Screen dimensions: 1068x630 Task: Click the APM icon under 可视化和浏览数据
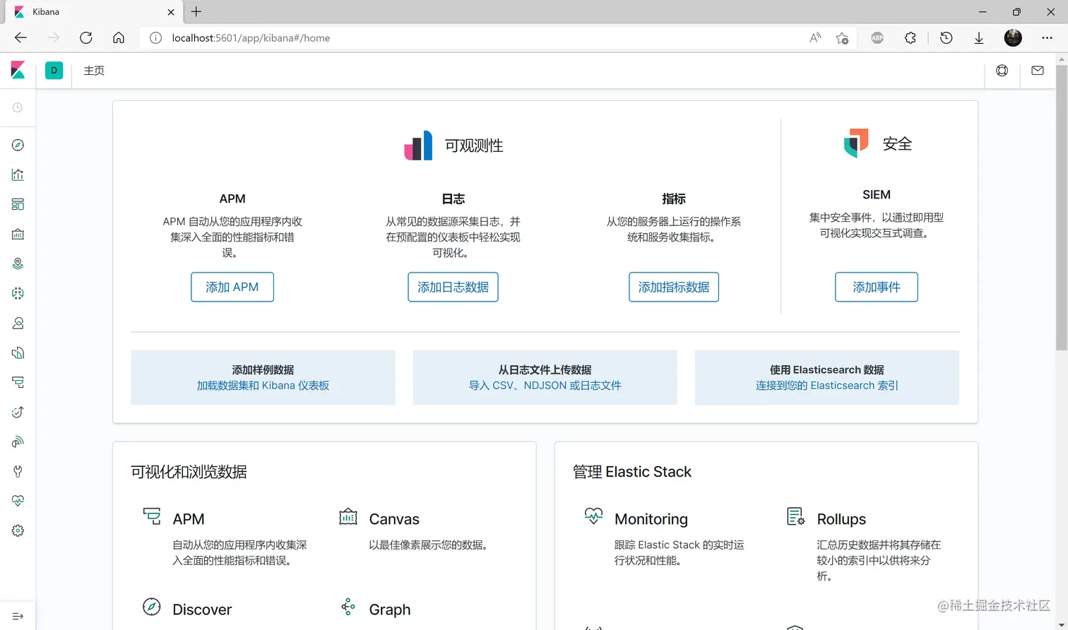tap(152, 516)
